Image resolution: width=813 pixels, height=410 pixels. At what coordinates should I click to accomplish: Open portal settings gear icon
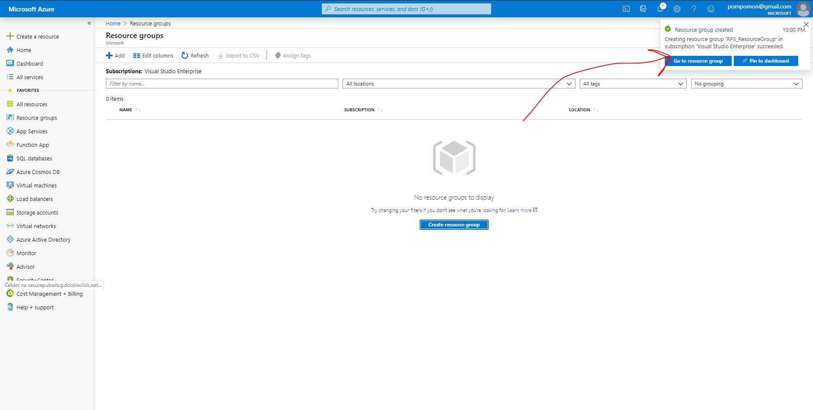(x=677, y=9)
